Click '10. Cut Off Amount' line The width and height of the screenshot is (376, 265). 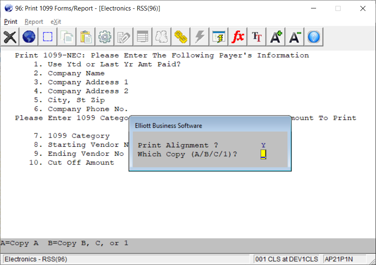pos(71,162)
